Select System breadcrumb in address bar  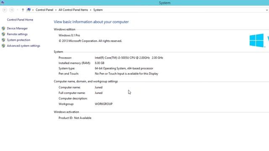(98, 10)
